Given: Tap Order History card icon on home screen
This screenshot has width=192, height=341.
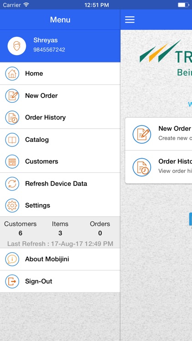Looking at the screenshot, I should click(141, 167).
